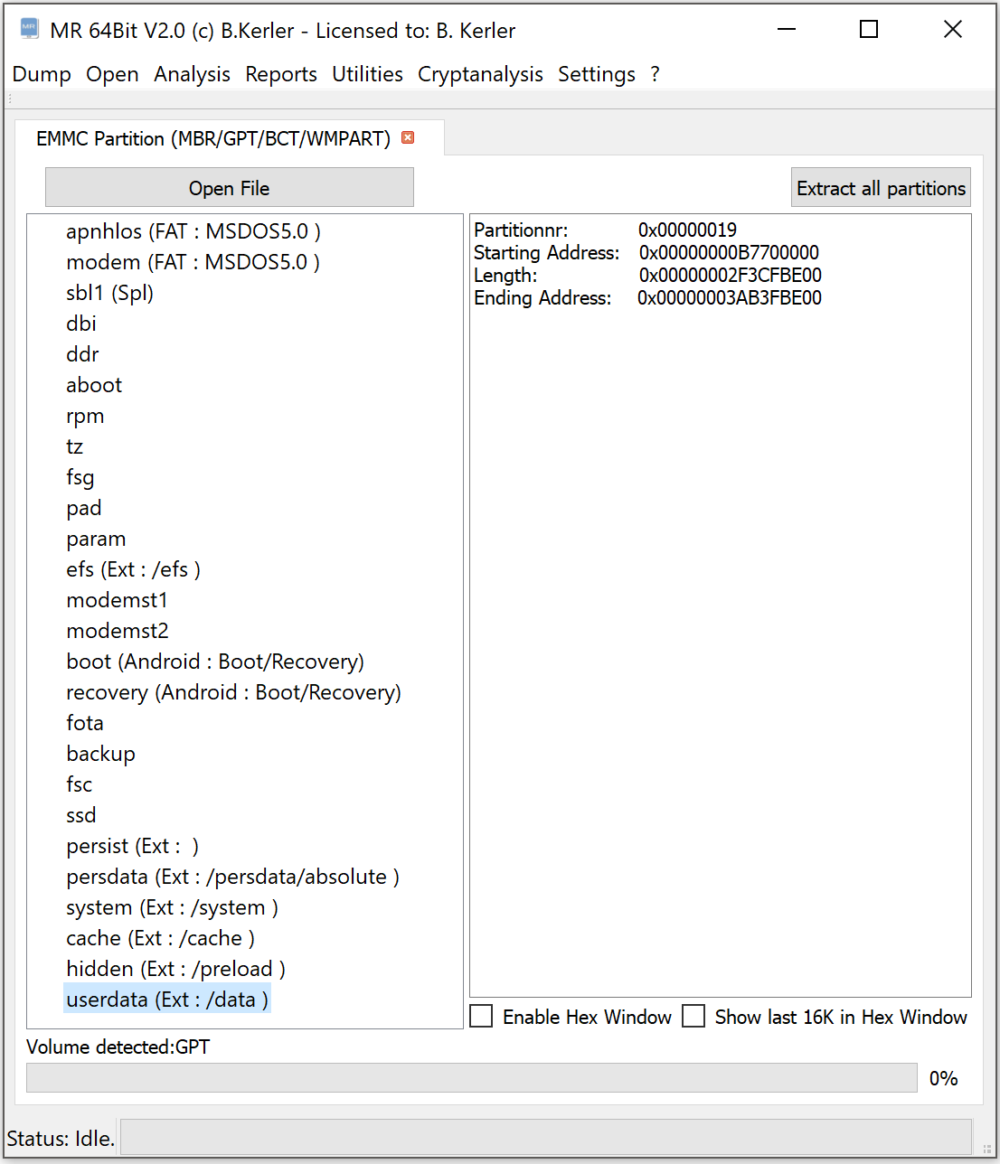Minimize the MR application window
This screenshot has height=1164, width=1000.
[x=787, y=30]
